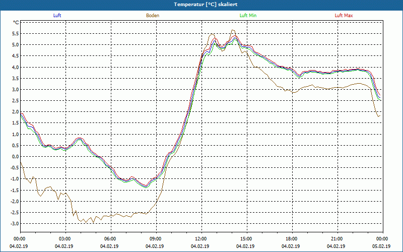Click the 0,0 y-axis value

15,157
